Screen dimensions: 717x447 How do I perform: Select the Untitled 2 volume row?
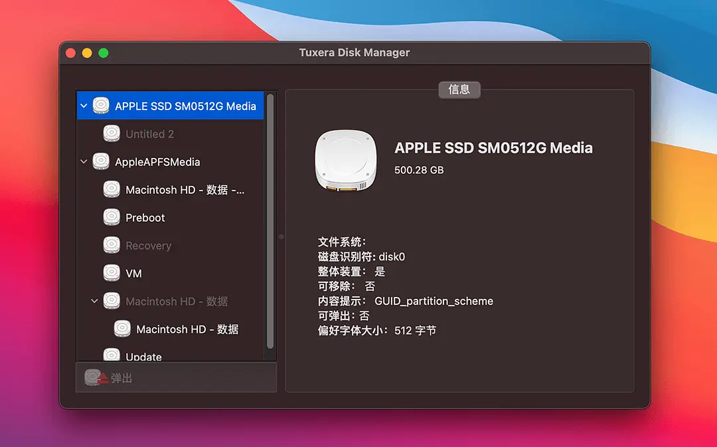170,134
